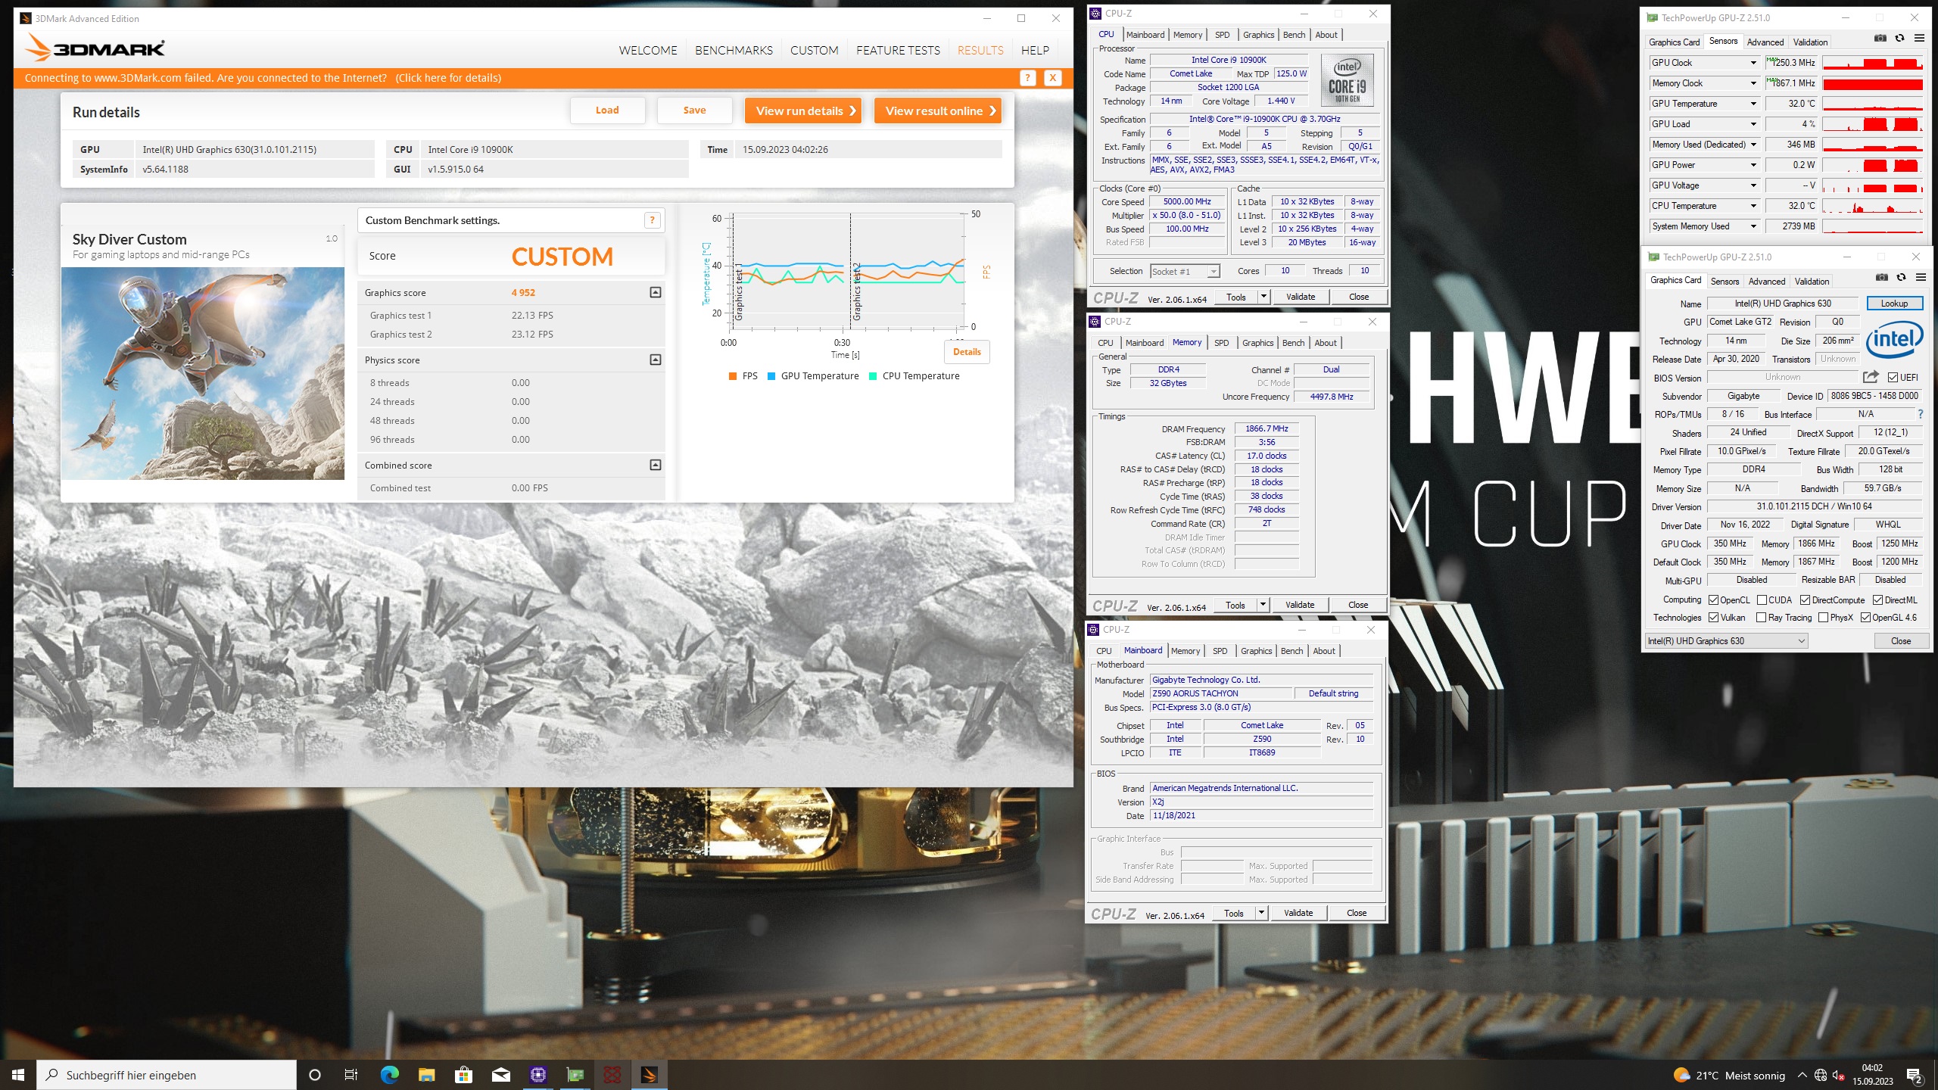The image size is (1938, 1090).
Task: Open Custom Benchmark settings help icon
Action: coord(652,220)
